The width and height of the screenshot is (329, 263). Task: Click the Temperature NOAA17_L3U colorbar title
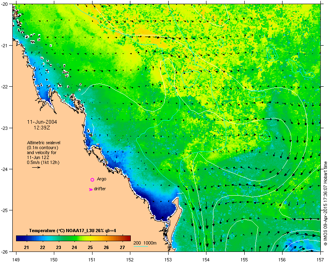click(73, 231)
